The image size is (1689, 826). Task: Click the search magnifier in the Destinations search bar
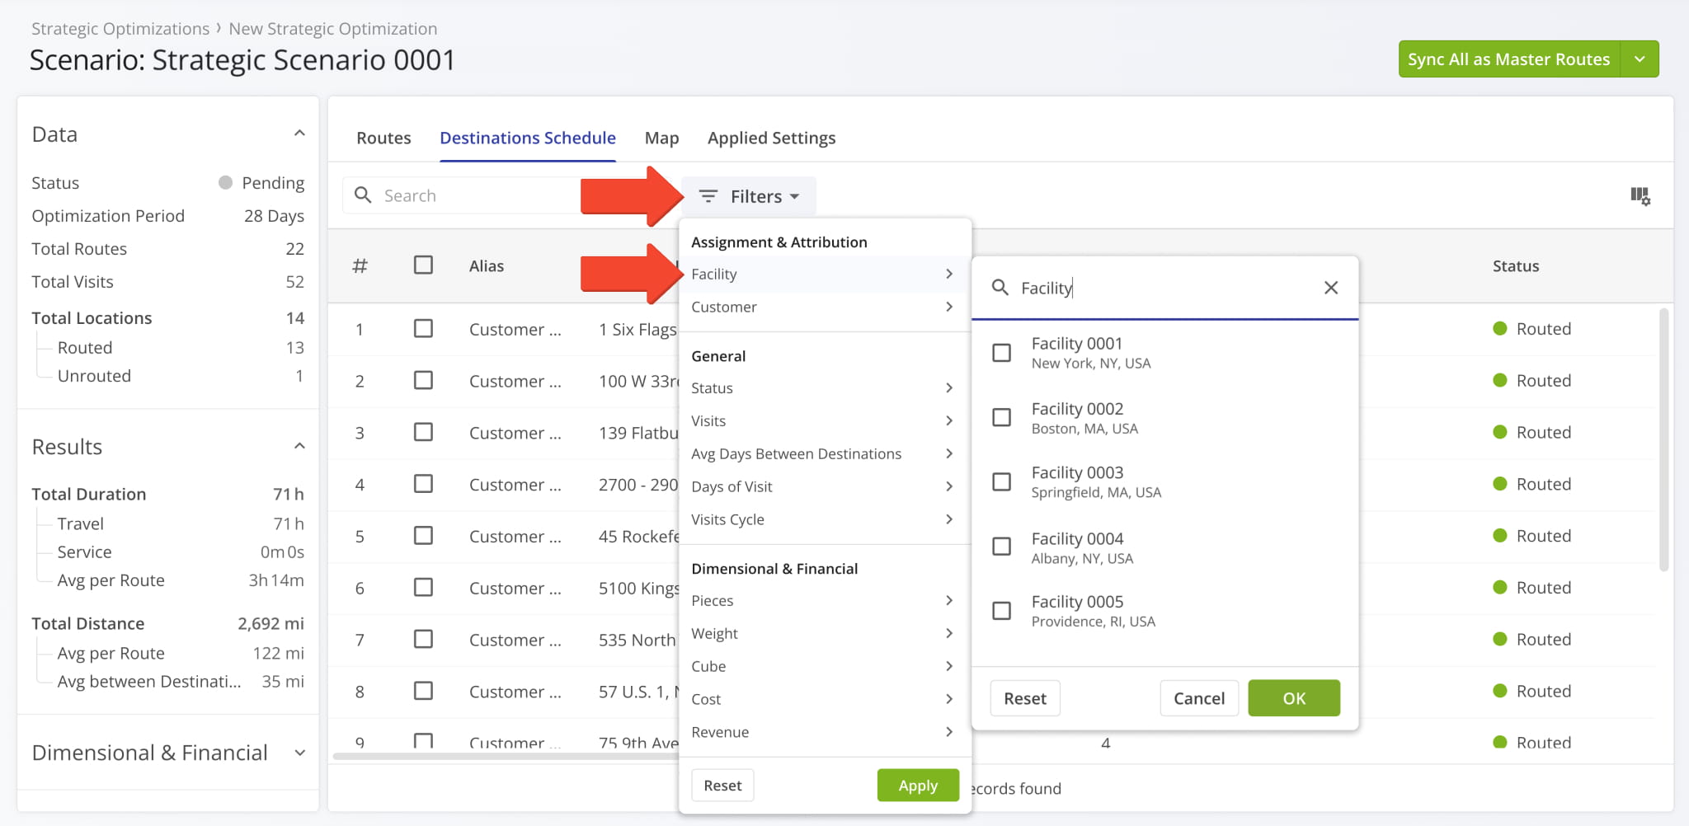coord(363,195)
